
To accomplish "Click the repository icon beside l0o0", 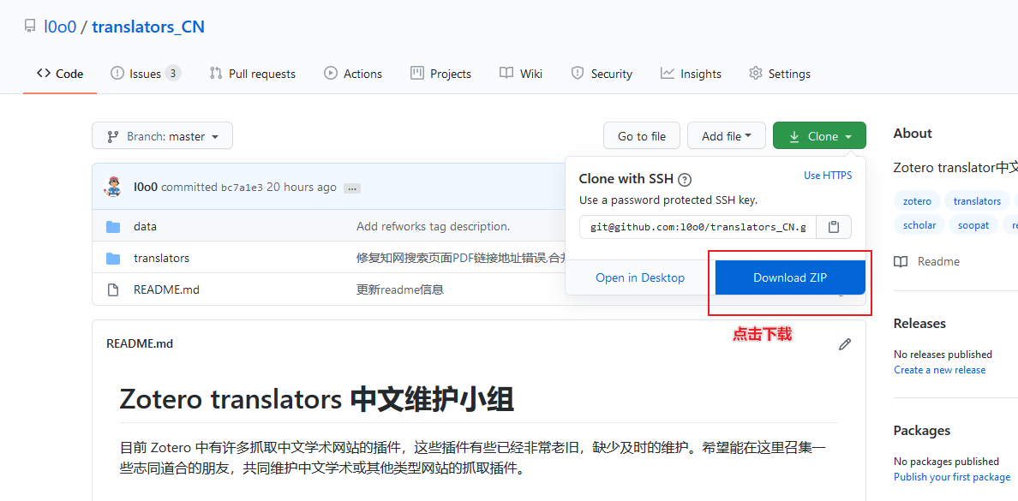I will pos(30,27).
